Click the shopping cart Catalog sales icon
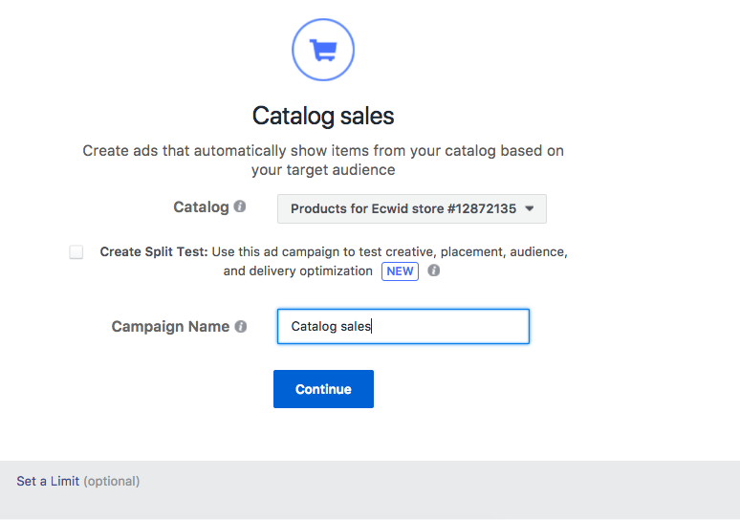Image resolution: width=740 pixels, height=520 pixels. coord(323,49)
